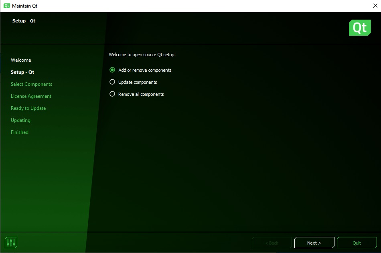Click Select Components step in sidebar

31,84
